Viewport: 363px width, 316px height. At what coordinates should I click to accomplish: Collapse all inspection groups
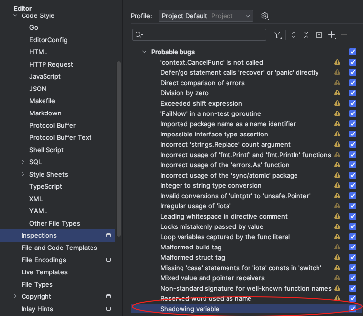pos(306,35)
